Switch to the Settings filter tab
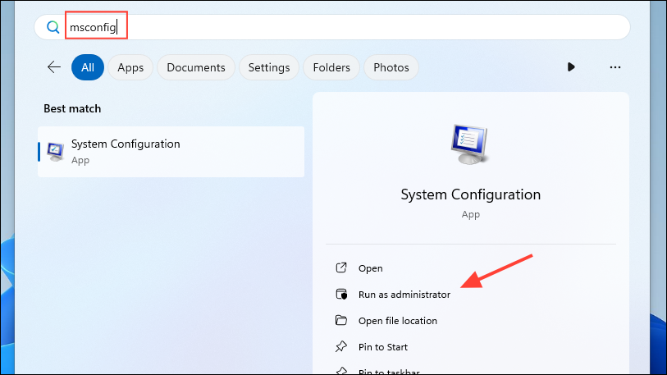The image size is (667, 375). tap(269, 67)
